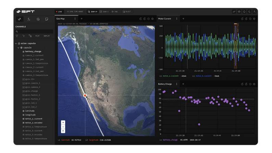
Task: Click the first refresh-arrow icon in Motor Current toolbar
Action: pos(242,19)
